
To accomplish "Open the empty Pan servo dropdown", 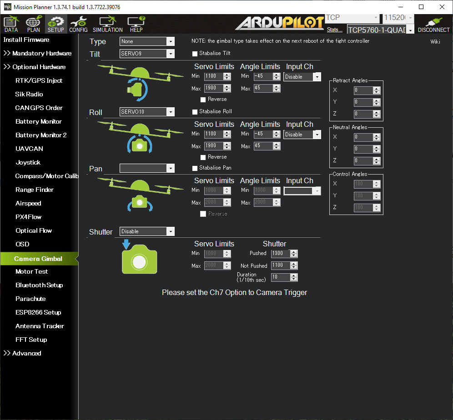I will [x=147, y=168].
